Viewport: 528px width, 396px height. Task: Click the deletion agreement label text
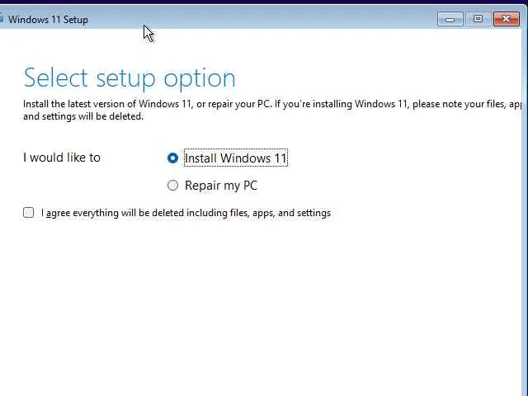tap(186, 213)
